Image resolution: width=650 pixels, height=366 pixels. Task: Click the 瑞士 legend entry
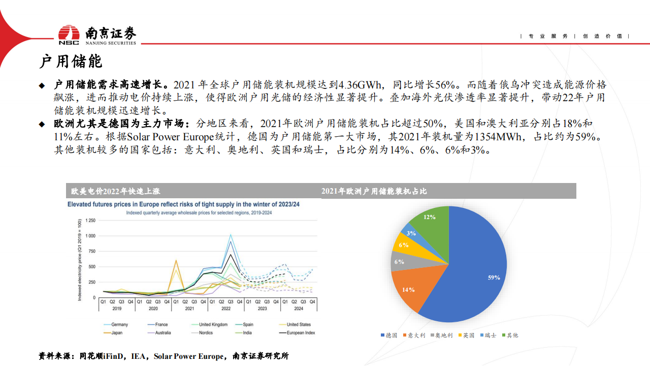click(488, 335)
